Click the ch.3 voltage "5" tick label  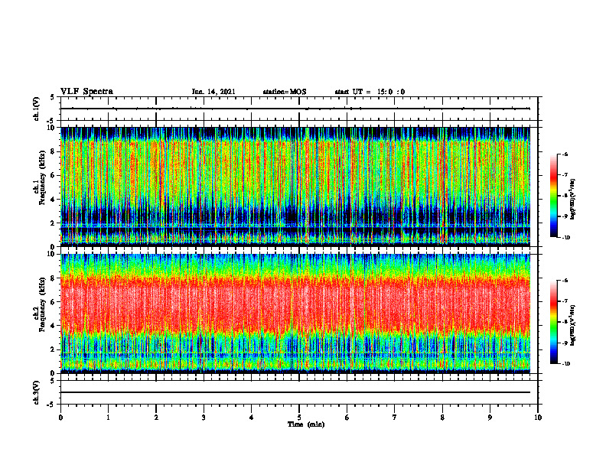53,381
